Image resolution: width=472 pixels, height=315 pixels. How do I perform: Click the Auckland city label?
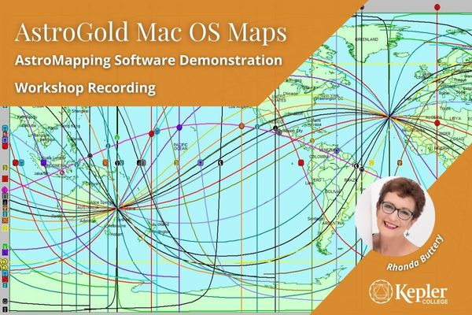(x=161, y=224)
